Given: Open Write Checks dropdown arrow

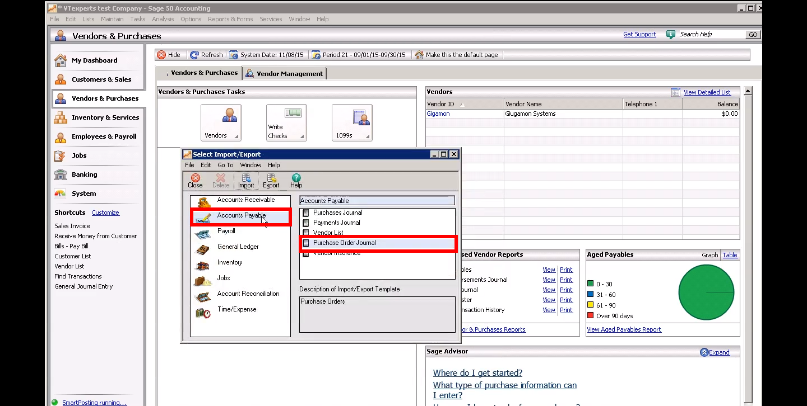Looking at the screenshot, I should pos(302,136).
